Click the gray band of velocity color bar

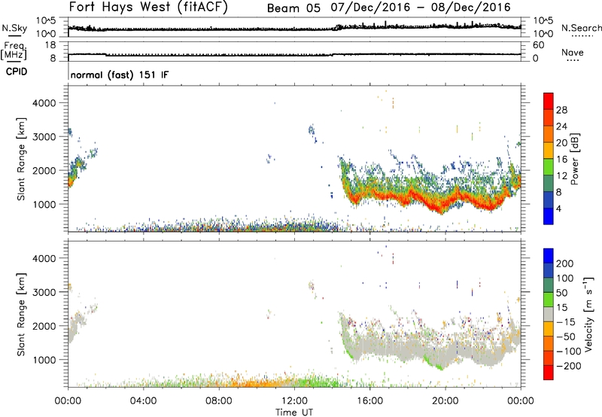[549, 314]
